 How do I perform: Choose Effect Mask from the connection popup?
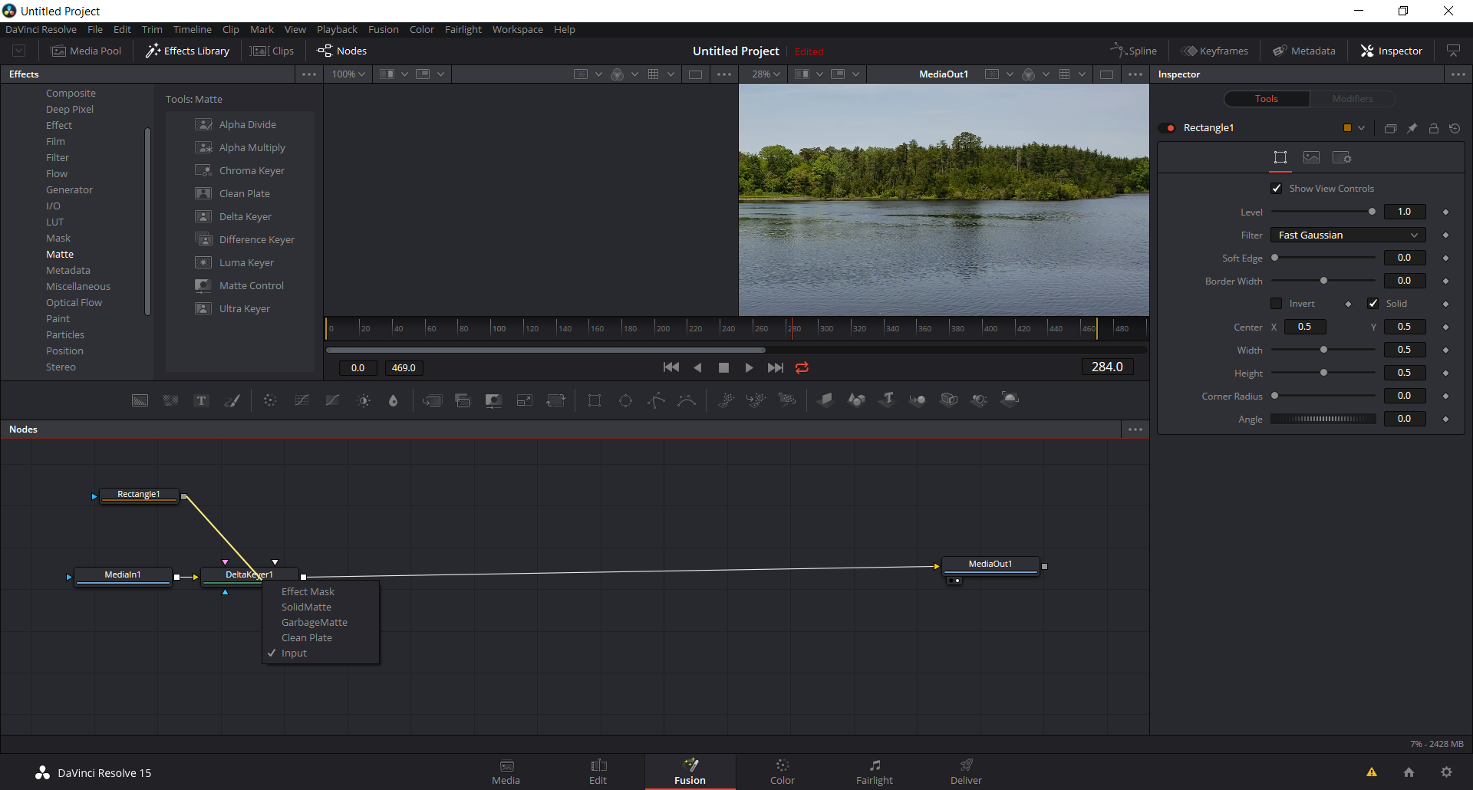(x=308, y=591)
